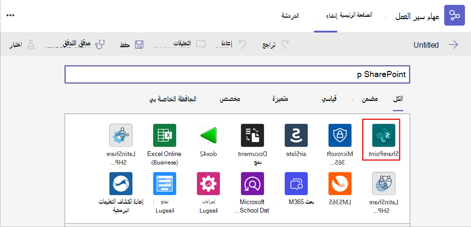
Task: Go back using the arrow beside Untitled
Action: coord(453,45)
